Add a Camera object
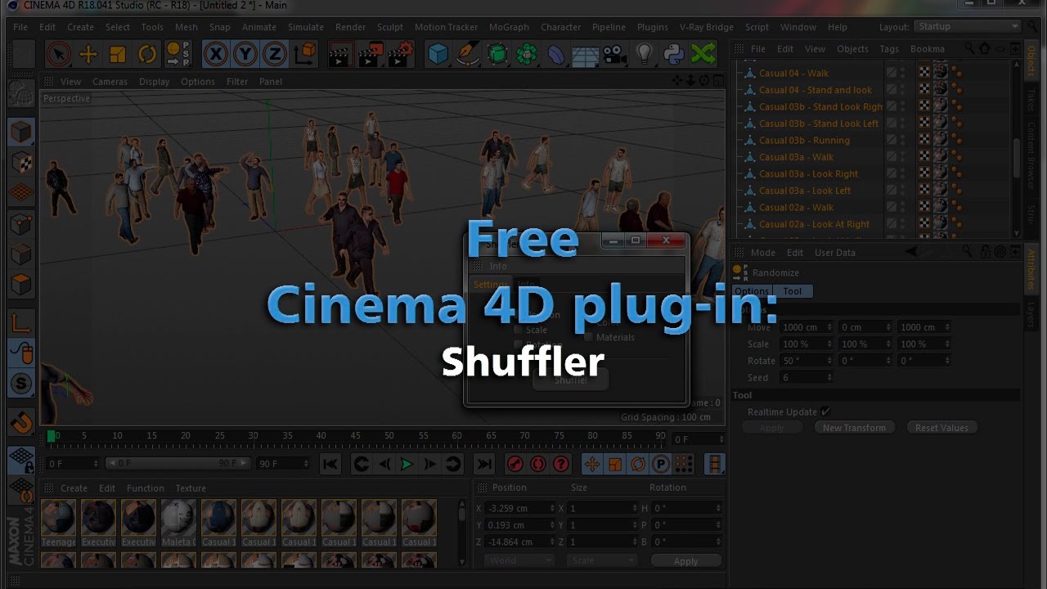The width and height of the screenshot is (1047, 589). pos(615,54)
